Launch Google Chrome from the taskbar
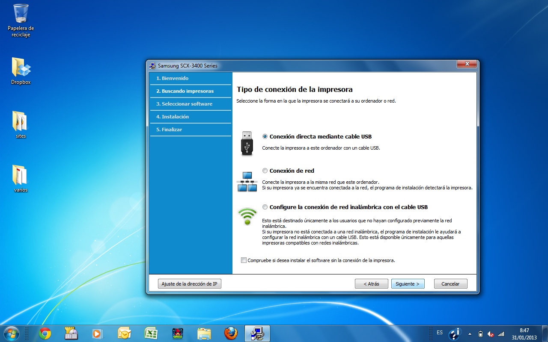 coord(45,333)
